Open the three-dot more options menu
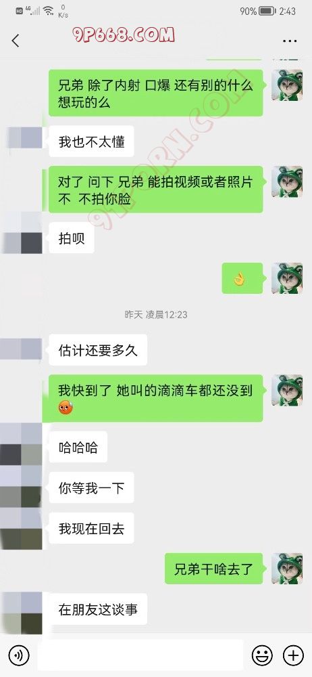 [290, 41]
